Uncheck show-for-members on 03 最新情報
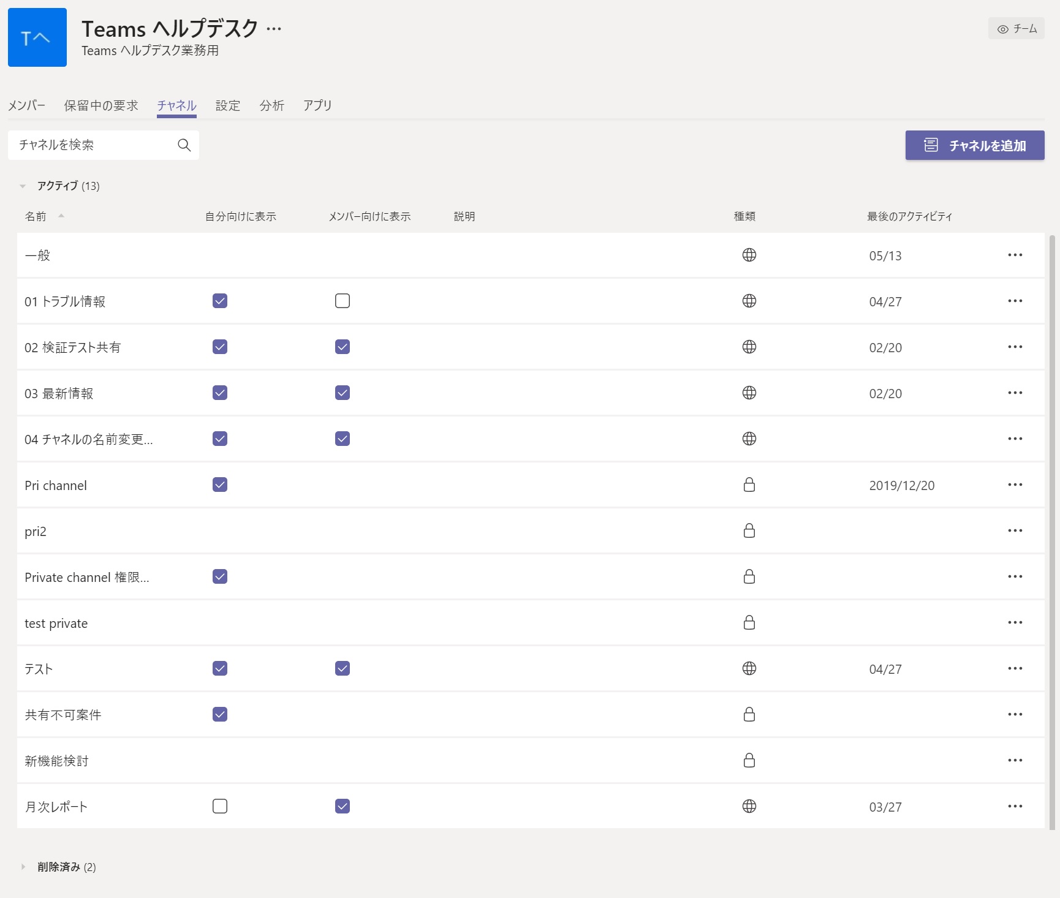Image resolution: width=1060 pixels, height=898 pixels. (343, 393)
